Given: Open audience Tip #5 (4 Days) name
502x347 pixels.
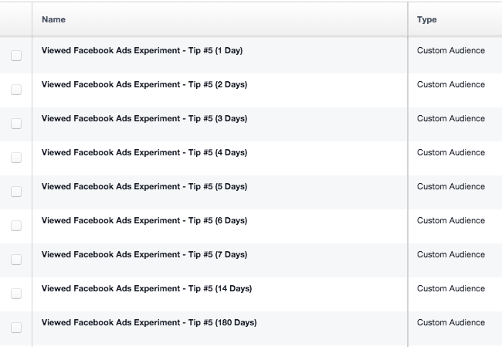Looking at the screenshot, I should 144,152.
